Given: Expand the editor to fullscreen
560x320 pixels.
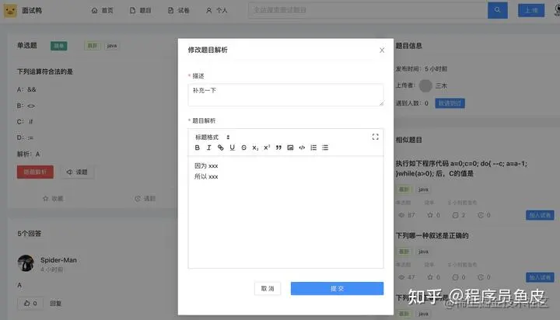Looking at the screenshot, I should (x=375, y=137).
